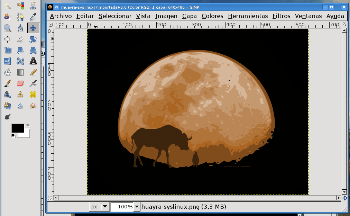Activate the Heal tool
The image size is (350, 216).
[33, 94]
